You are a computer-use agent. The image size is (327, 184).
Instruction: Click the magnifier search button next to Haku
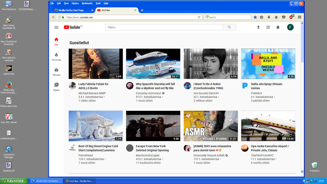229,27
